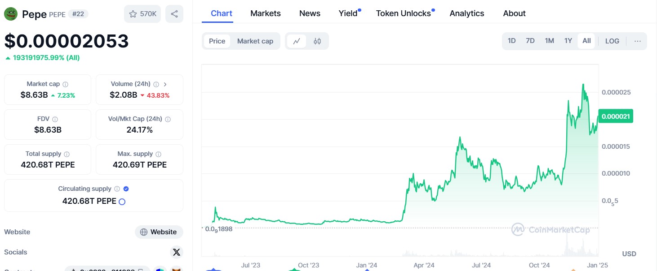657x271 pixels.
Task: Select the 1Y time range
Action: pos(568,41)
